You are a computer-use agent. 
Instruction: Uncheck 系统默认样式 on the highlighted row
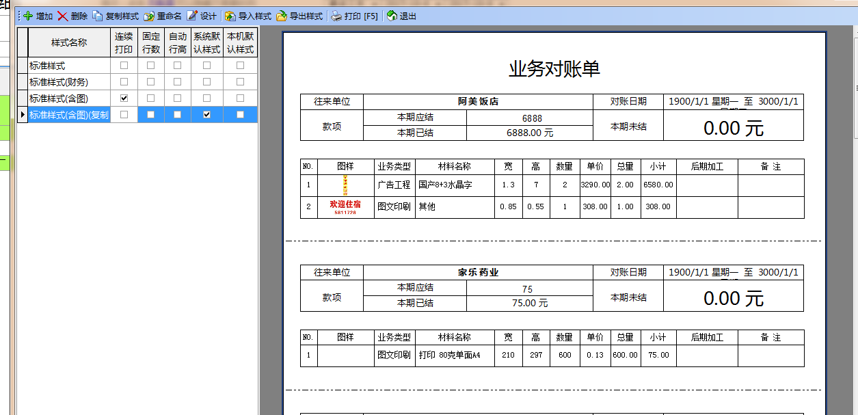coord(206,115)
